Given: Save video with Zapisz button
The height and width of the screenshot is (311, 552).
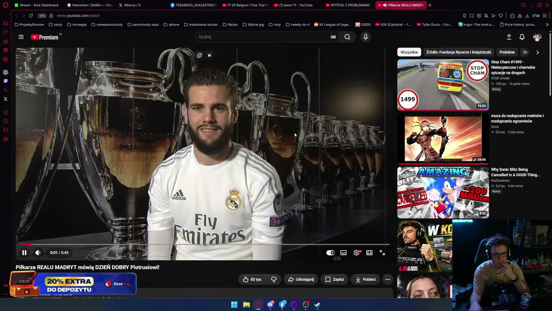Looking at the screenshot, I should tap(335, 279).
